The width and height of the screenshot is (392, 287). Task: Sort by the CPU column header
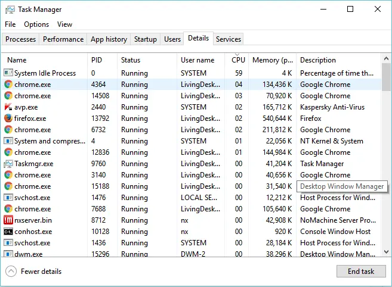click(238, 60)
